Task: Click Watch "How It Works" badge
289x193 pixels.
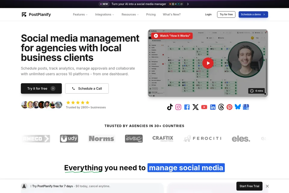Action: 172,36
